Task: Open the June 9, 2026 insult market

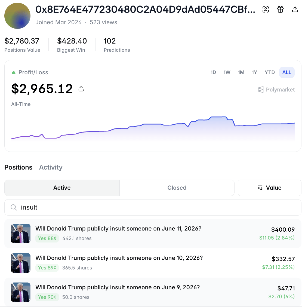Action: tap(153, 292)
